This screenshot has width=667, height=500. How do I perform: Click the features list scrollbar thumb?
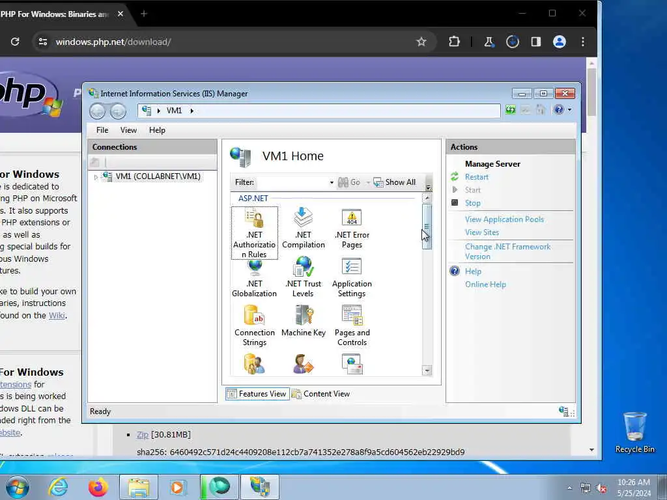[x=427, y=227]
